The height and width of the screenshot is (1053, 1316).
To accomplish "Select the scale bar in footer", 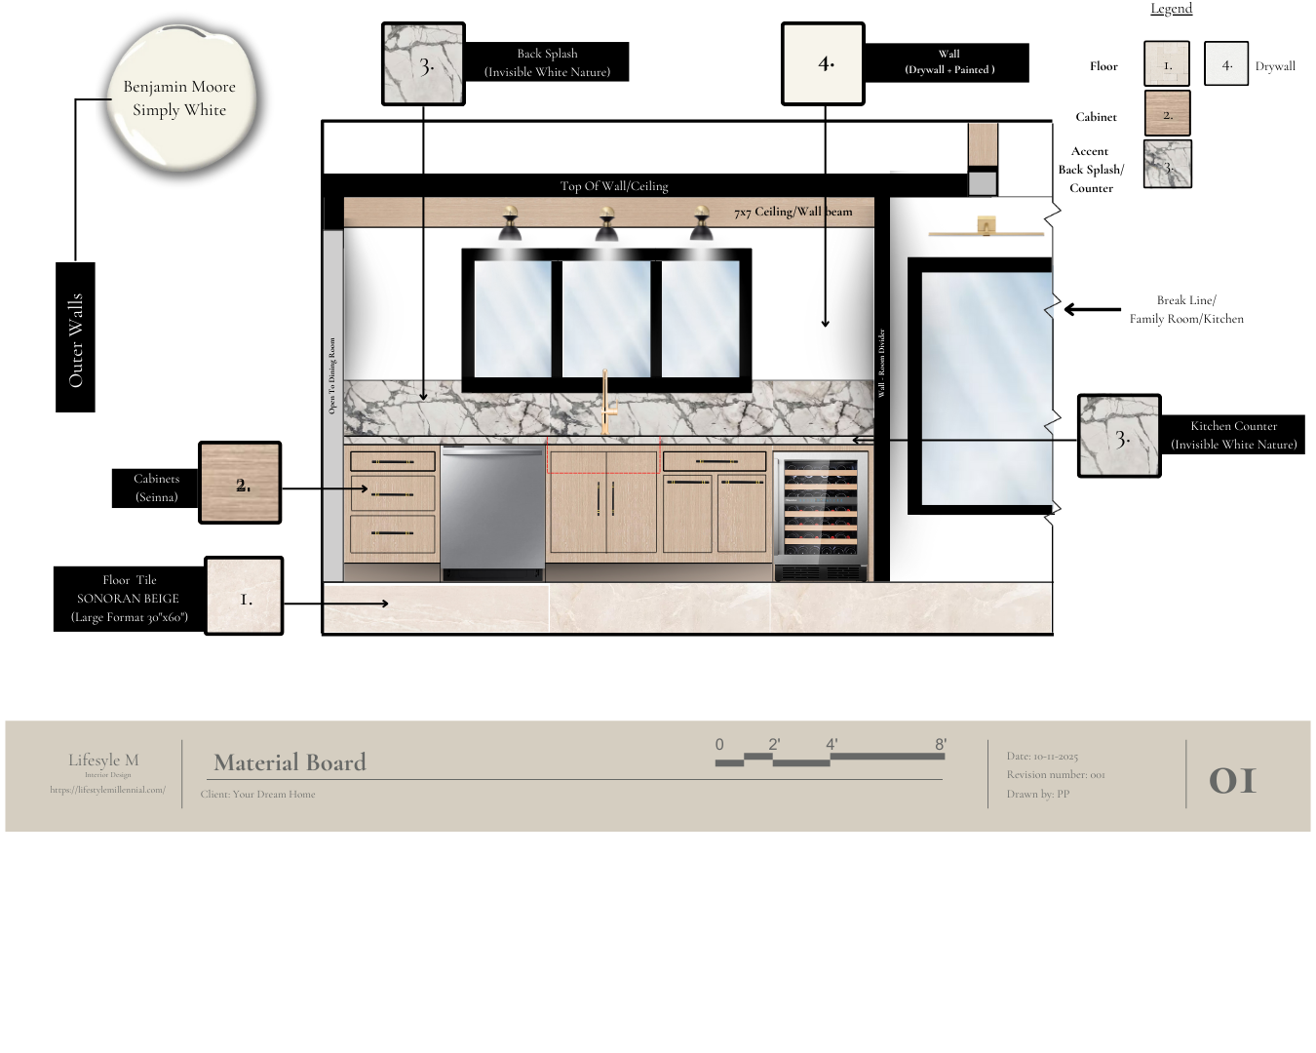I will pos(831,754).
